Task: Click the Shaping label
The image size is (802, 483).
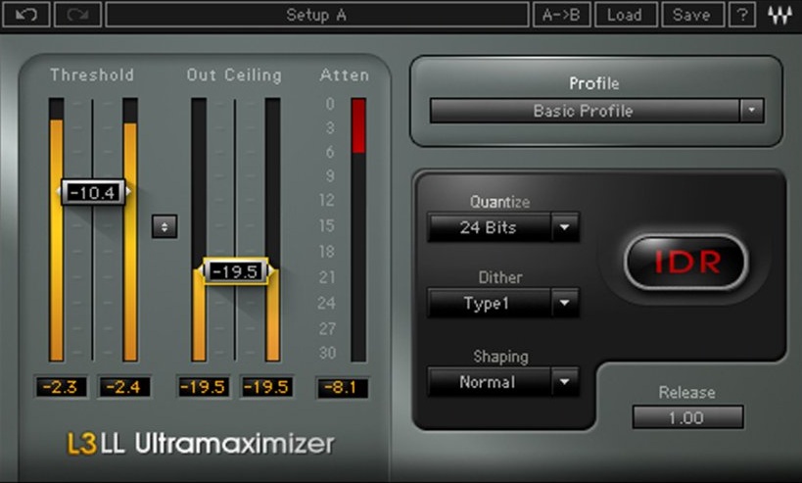Action: coord(500,357)
